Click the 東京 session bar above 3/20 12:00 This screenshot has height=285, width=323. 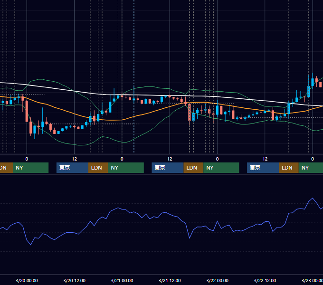[x=72, y=168]
